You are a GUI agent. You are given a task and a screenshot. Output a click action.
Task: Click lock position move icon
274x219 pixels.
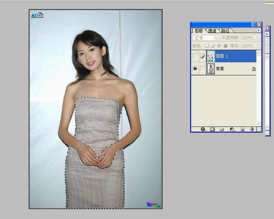[219, 46]
